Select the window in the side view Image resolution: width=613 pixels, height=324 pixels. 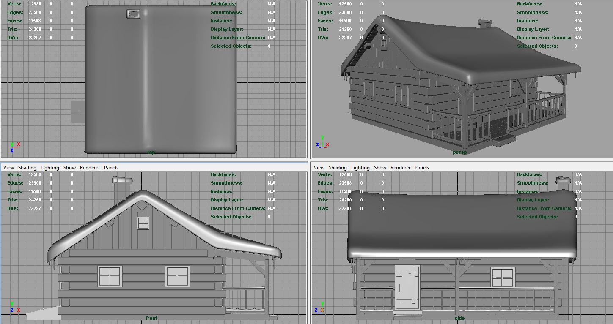(x=503, y=278)
